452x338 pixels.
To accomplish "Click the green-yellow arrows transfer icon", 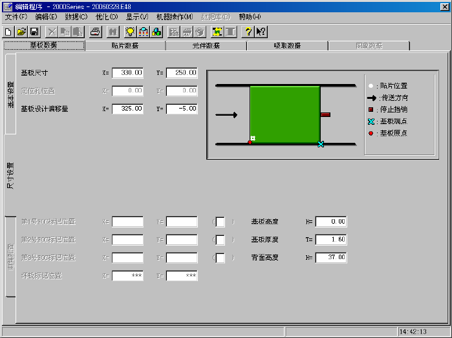I will pos(217,32).
